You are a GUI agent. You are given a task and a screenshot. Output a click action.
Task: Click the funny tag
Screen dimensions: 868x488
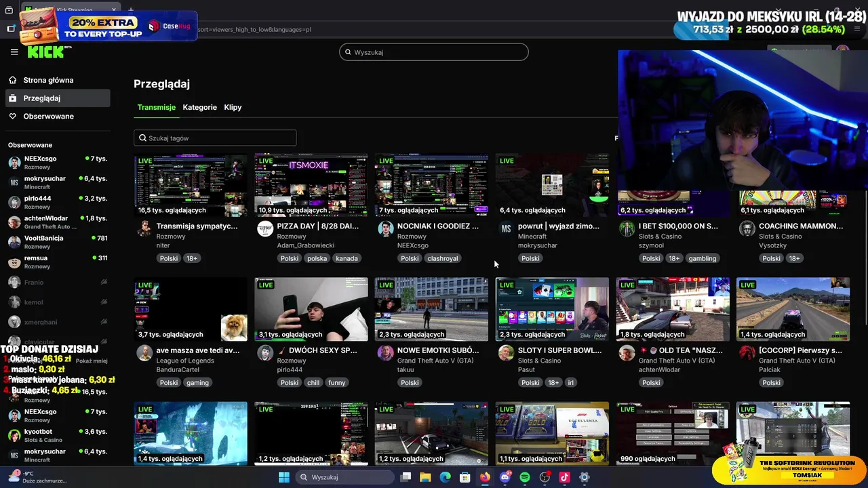click(x=337, y=383)
